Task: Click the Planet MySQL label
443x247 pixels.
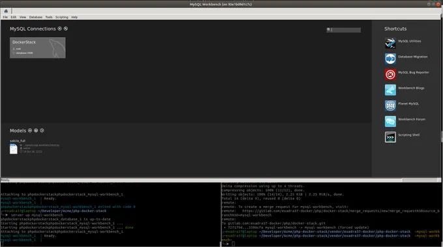Action: [408, 104]
